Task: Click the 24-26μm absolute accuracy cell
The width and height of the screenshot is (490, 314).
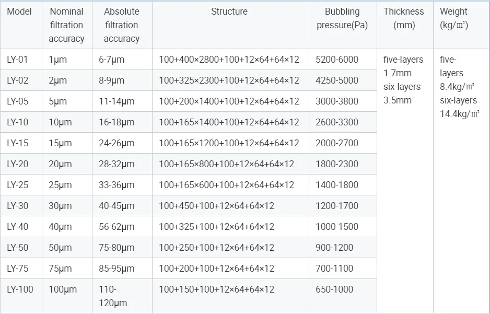Action: pos(116,143)
